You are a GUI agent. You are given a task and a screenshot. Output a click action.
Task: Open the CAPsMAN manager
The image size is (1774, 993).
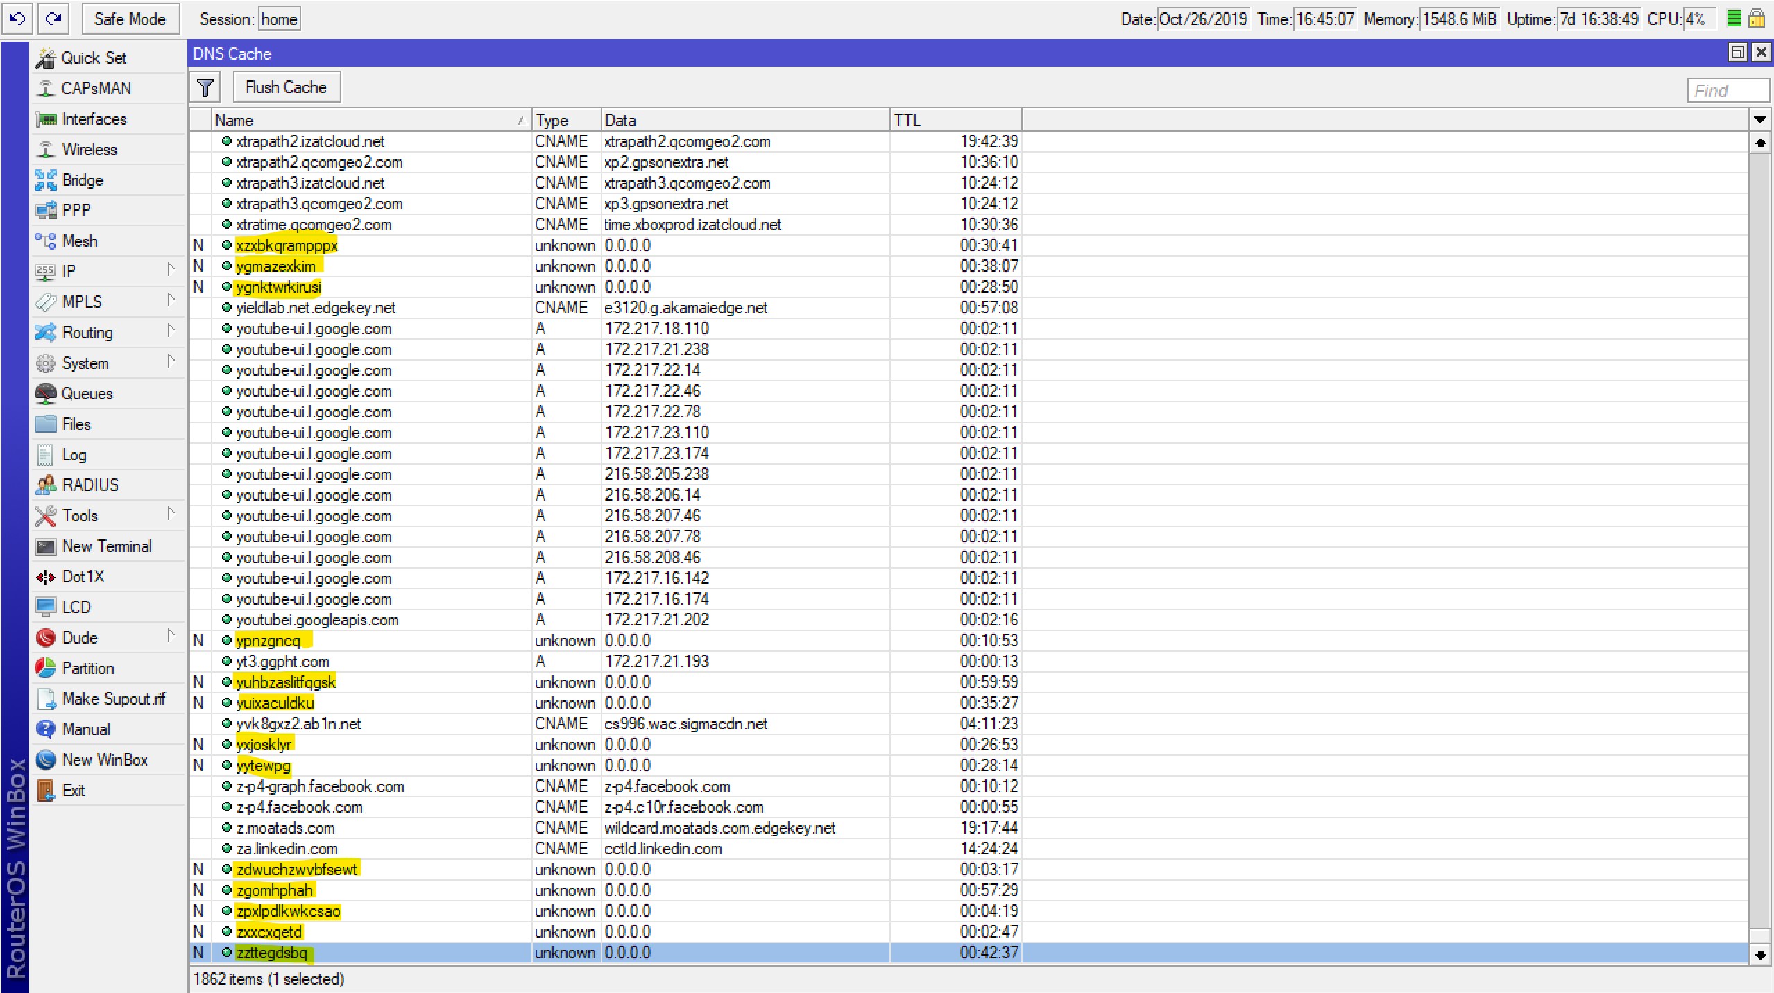(x=96, y=88)
